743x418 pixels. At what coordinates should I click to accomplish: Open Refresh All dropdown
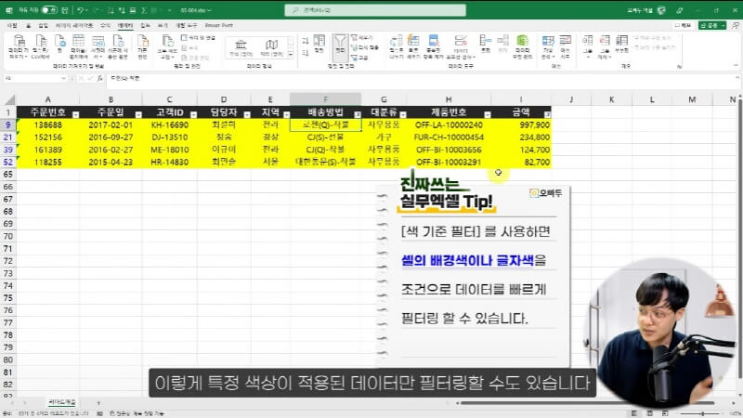(167, 46)
